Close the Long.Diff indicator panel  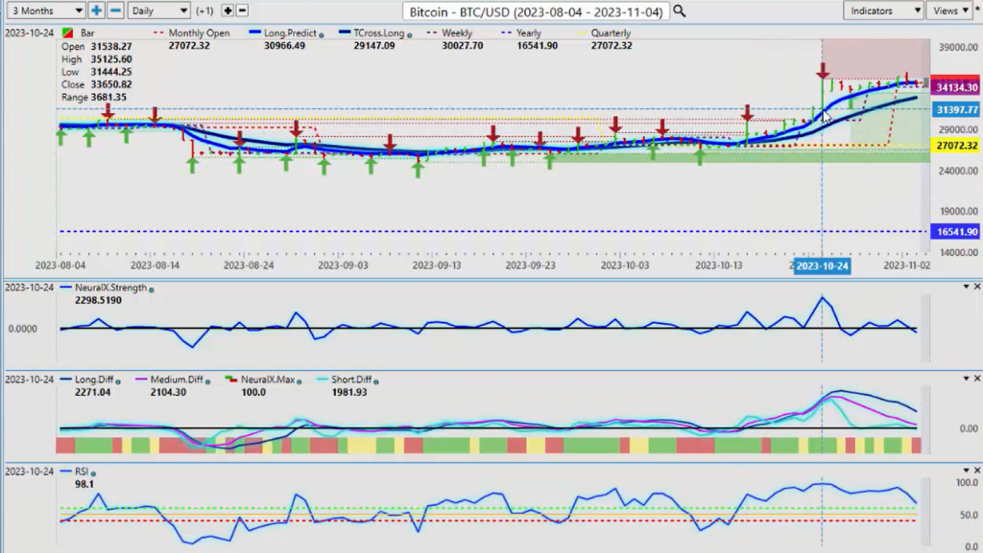[976, 379]
